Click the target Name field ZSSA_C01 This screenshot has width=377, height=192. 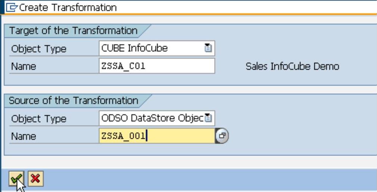[x=157, y=66]
